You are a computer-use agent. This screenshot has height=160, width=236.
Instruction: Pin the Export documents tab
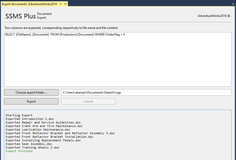click(61, 4)
